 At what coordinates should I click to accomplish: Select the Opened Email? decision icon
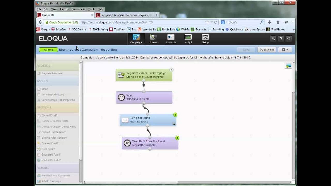(39, 143)
